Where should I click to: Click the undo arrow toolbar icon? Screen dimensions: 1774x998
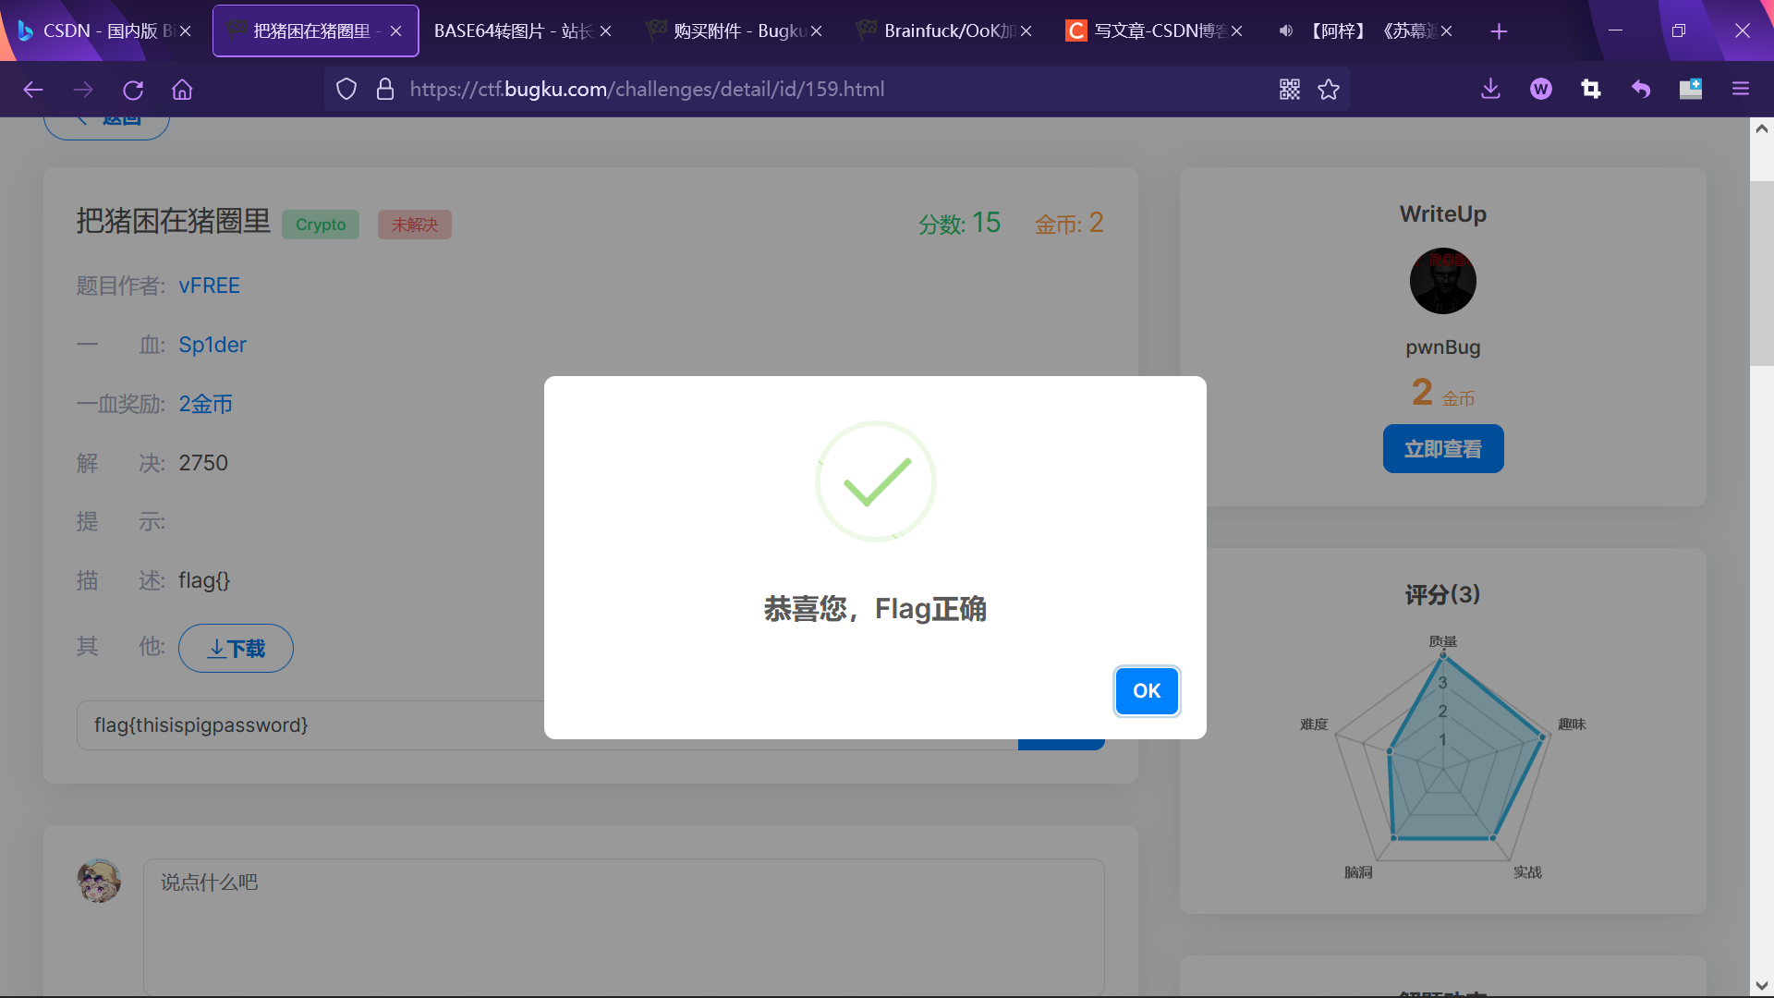[1640, 90]
